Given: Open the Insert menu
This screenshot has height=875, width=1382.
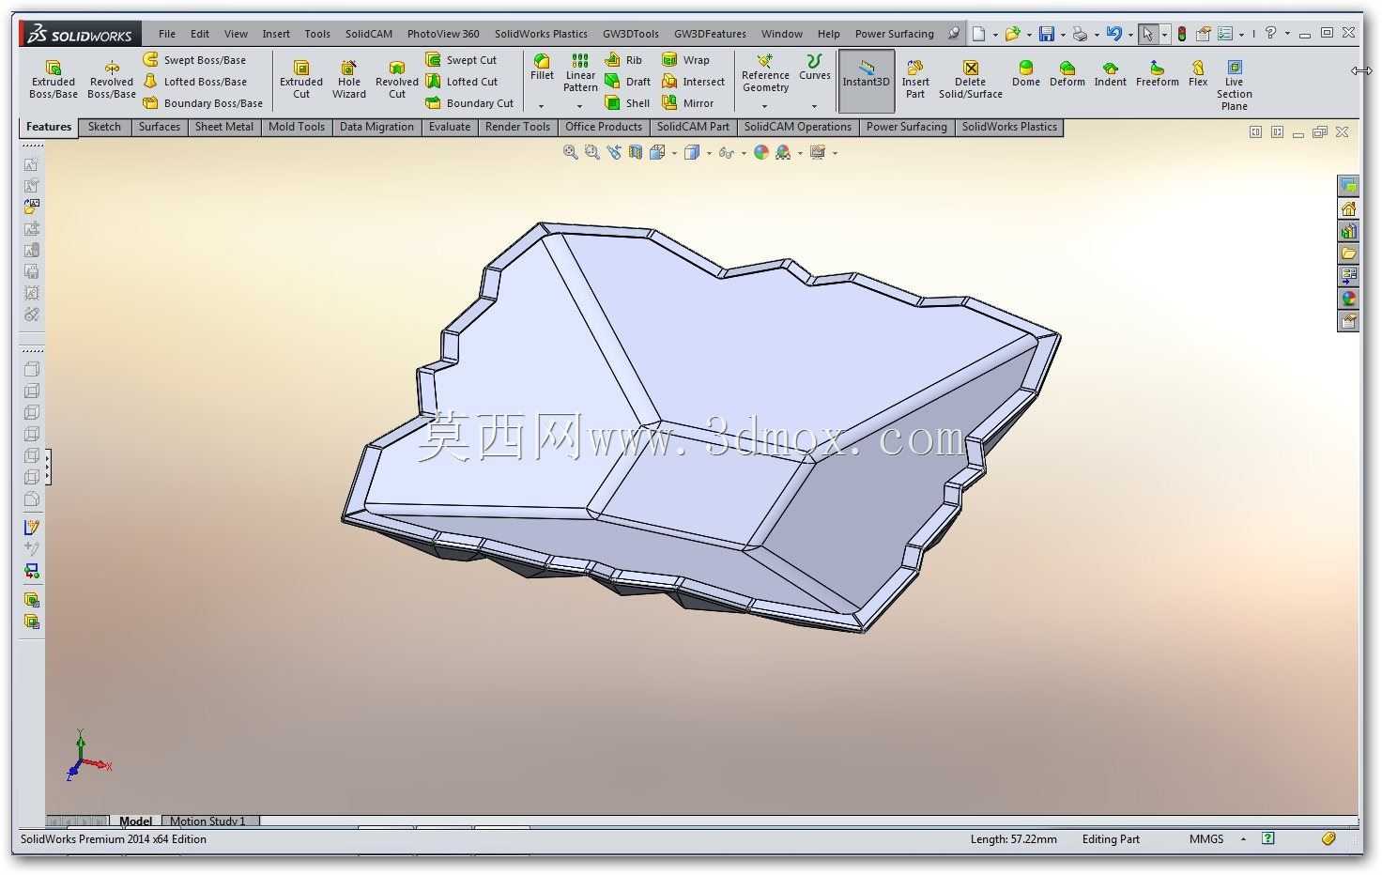Looking at the screenshot, I should 276,34.
